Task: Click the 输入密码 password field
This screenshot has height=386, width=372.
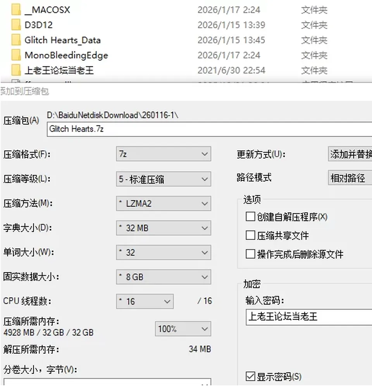Action: pyautogui.click(x=309, y=317)
